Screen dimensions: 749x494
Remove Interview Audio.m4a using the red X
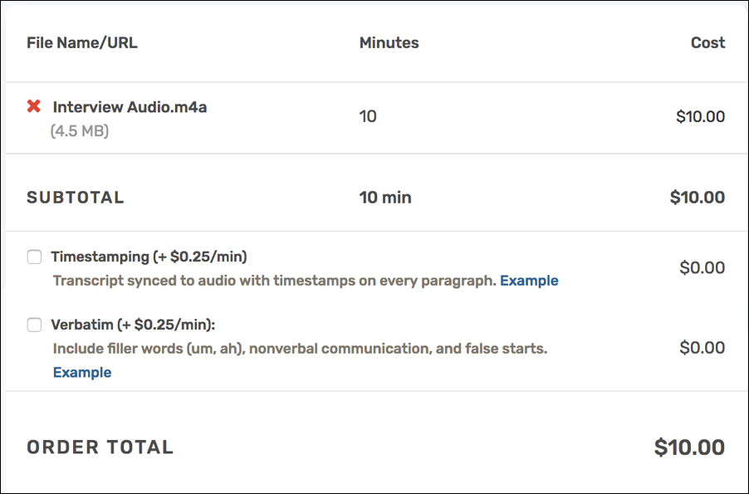pyautogui.click(x=35, y=106)
